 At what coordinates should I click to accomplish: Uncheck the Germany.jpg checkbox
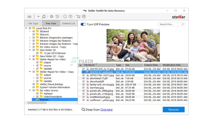point(84,88)
